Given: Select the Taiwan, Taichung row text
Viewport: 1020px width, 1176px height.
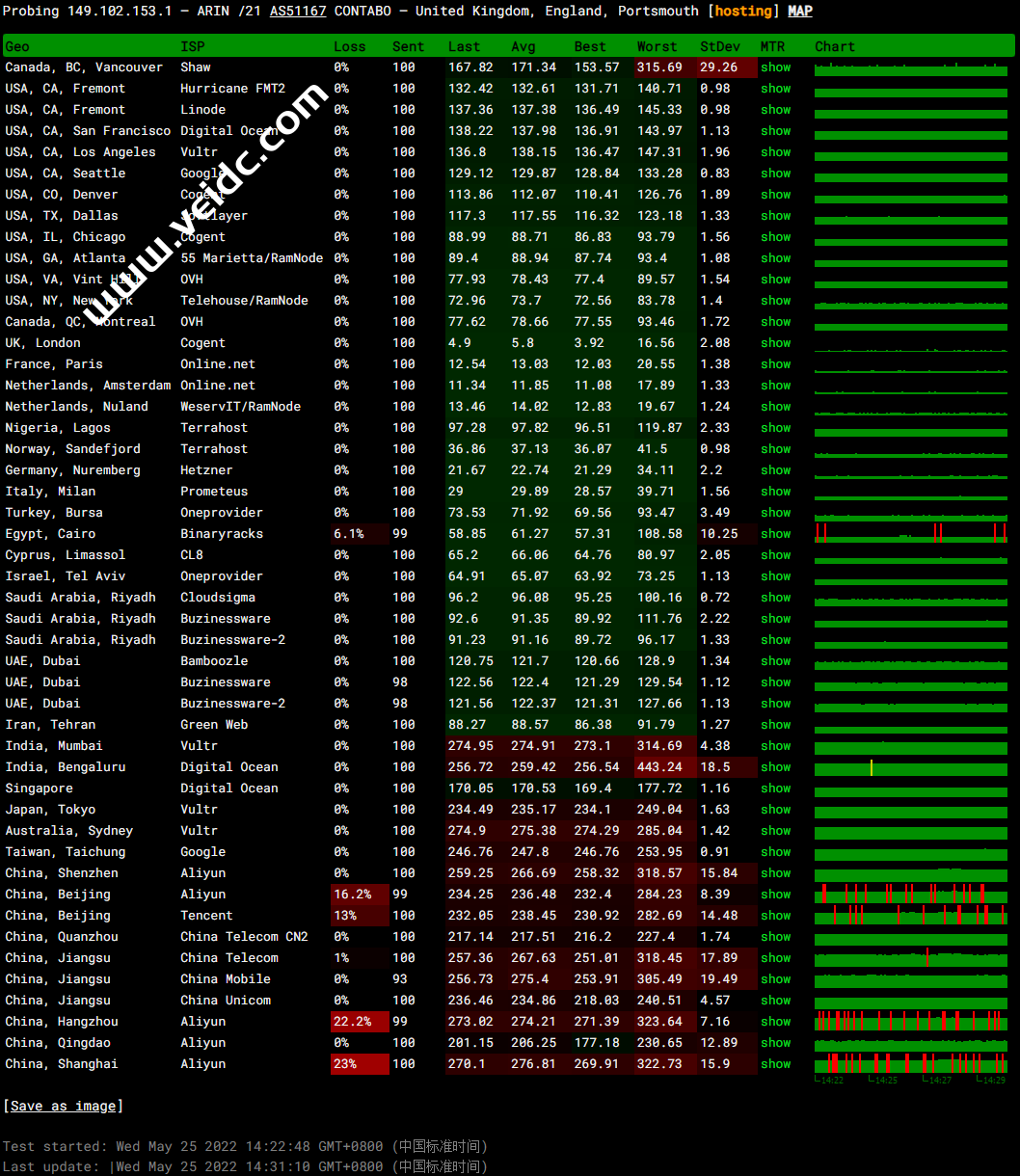Looking at the screenshot, I should click(66, 852).
